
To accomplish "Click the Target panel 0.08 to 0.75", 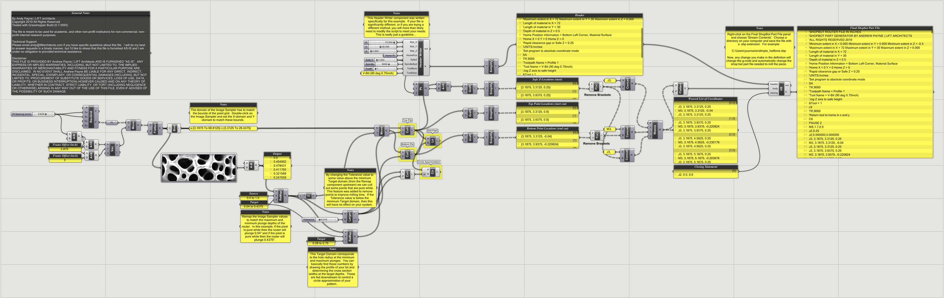I will coord(321,241).
